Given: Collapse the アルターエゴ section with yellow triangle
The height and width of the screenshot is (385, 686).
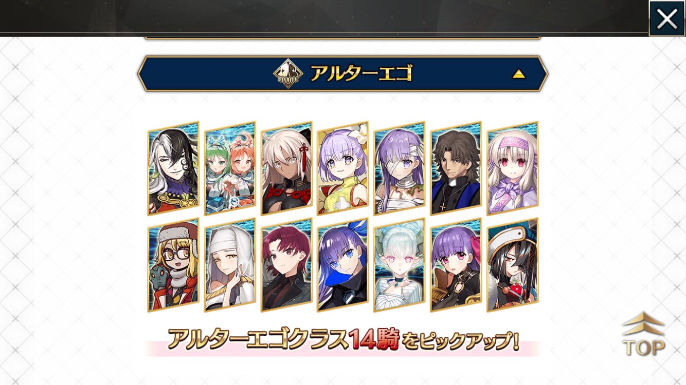Looking at the screenshot, I should 518,74.
